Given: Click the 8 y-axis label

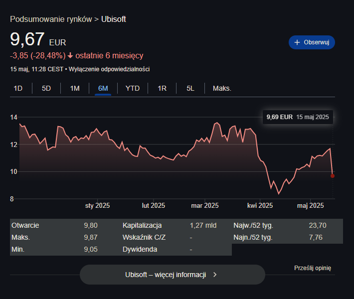Looking at the screenshot, I should click(x=12, y=199).
